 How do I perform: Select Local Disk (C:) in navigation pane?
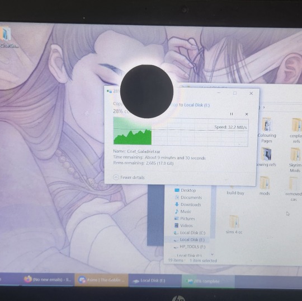190,233
